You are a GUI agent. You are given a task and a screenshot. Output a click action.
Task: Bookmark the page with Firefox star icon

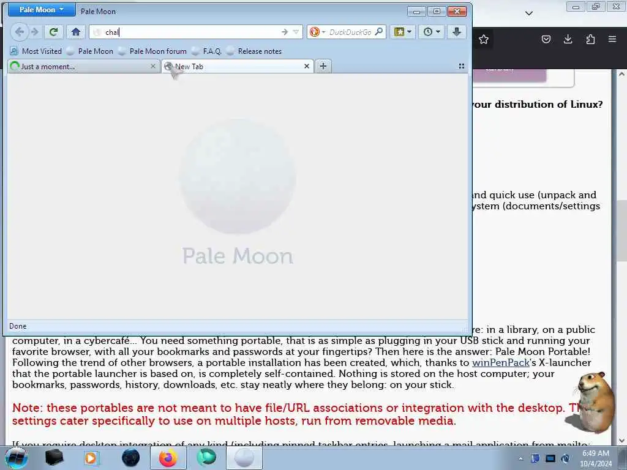point(484,39)
